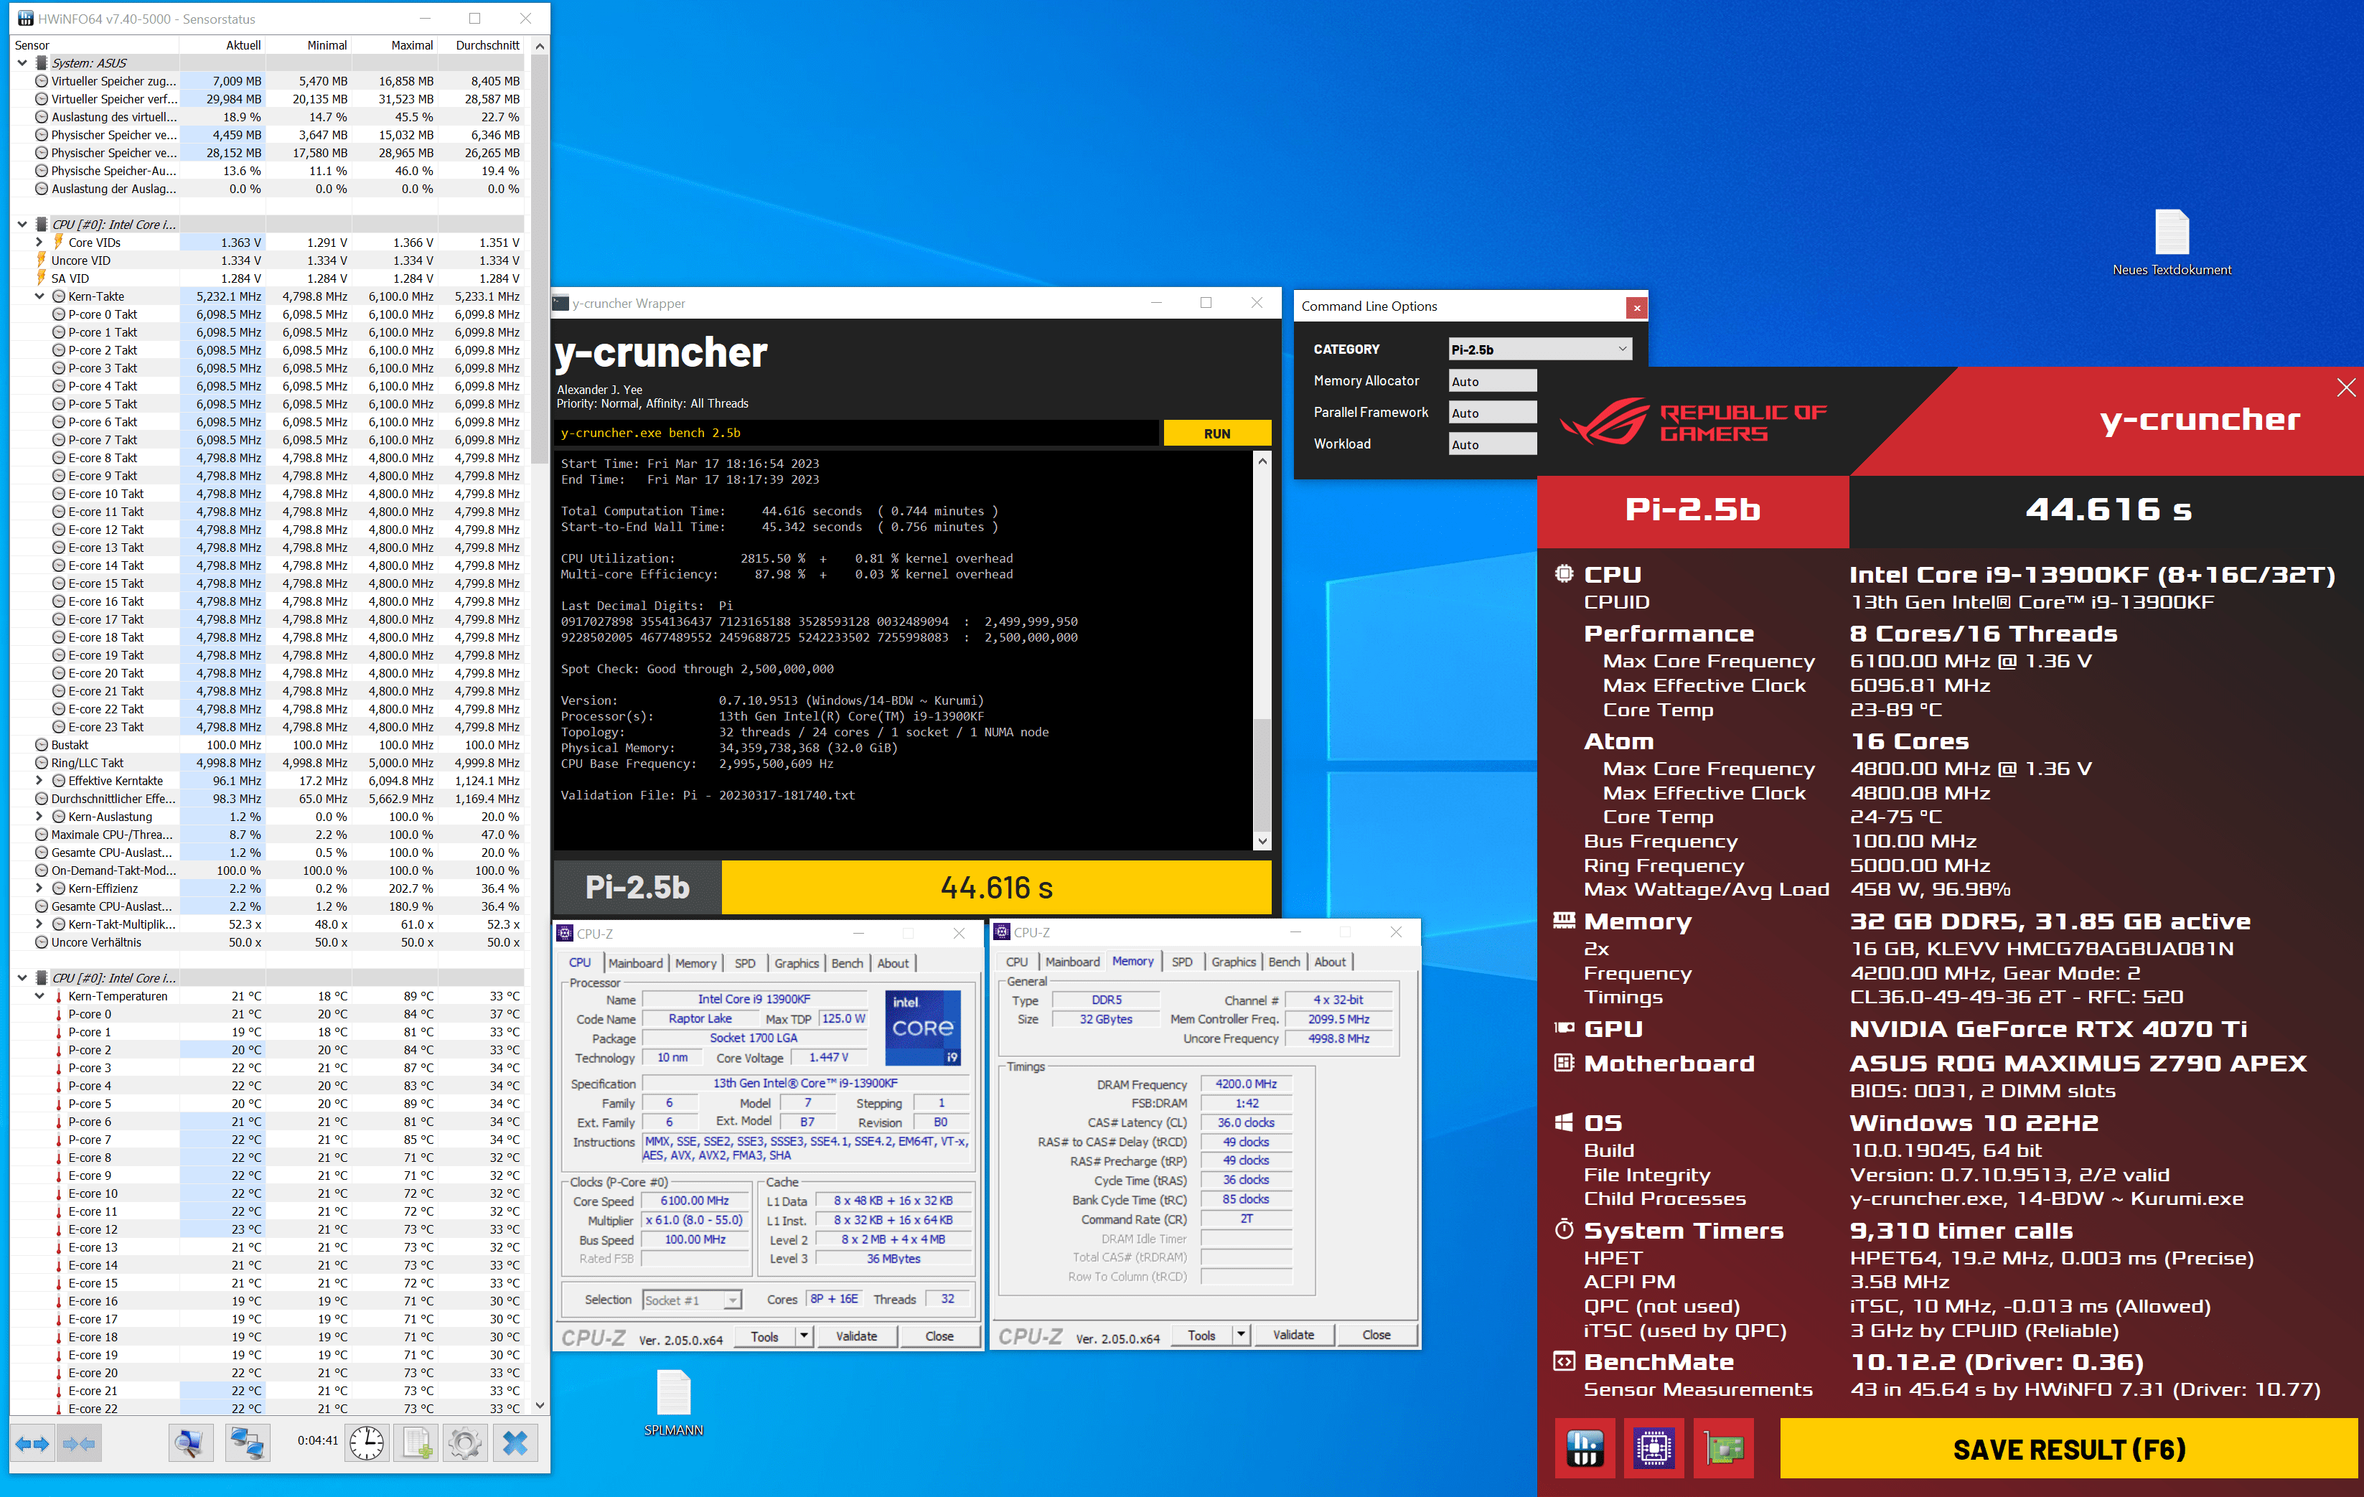Close BenchMate result panel with X
This screenshot has width=2364, height=1497.
pyautogui.click(x=2345, y=388)
